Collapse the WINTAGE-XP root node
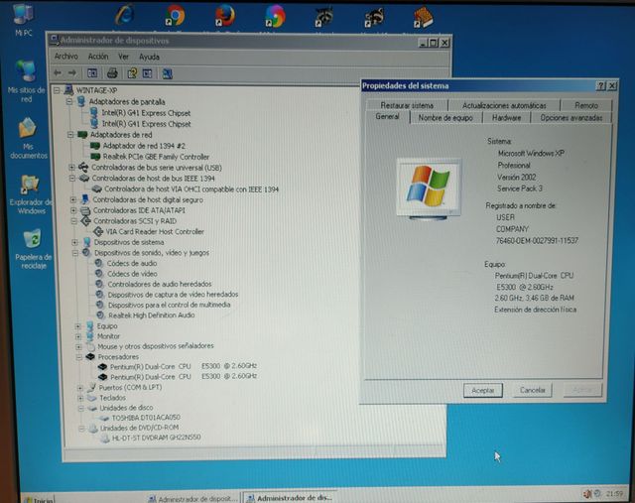The image size is (635, 503). (x=58, y=90)
